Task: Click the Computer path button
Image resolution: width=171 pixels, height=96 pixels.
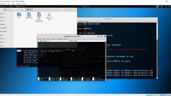Action: tap(9, 10)
